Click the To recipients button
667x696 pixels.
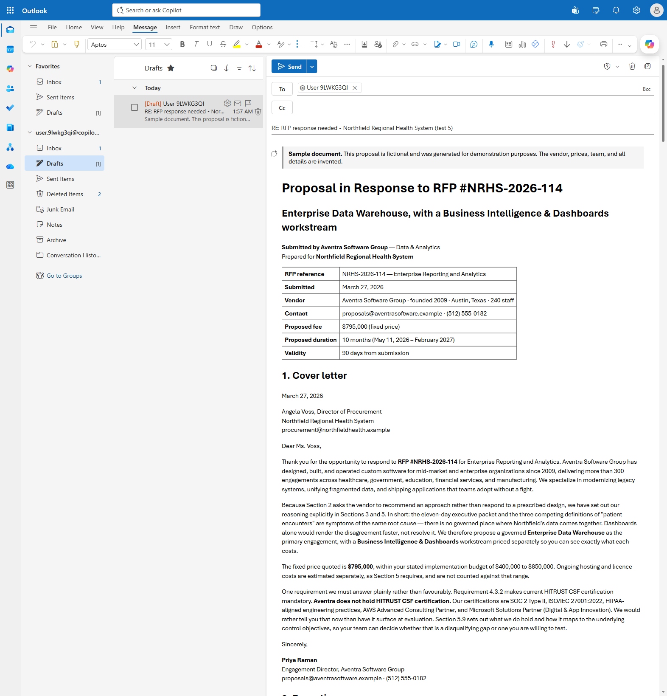point(282,89)
